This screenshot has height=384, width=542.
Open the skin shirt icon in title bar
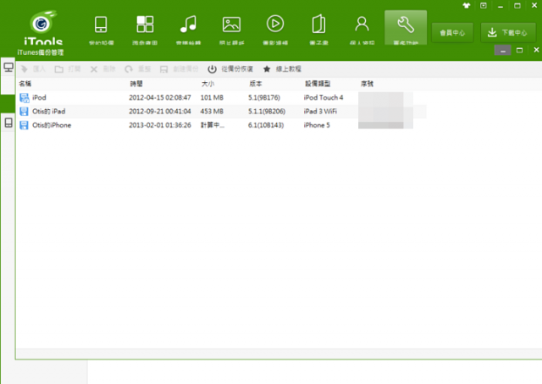467,6
